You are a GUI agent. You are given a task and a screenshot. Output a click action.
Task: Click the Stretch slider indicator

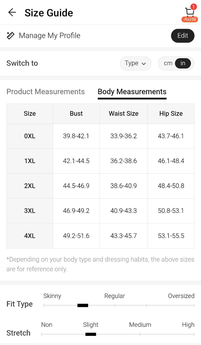(x=91, y=334)
